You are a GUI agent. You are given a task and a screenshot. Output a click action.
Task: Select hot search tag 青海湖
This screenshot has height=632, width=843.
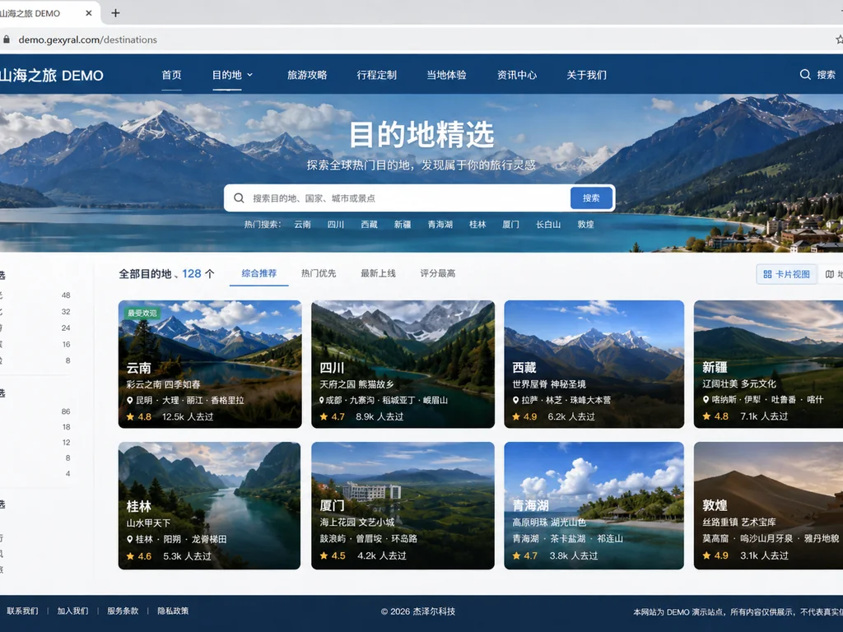coord(440,224)
